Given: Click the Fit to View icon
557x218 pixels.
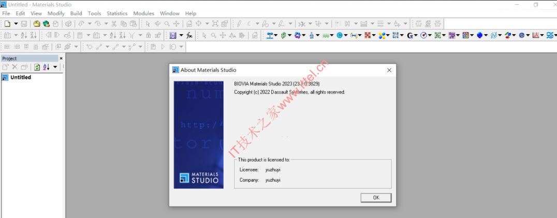Looking at the screenshot, I should (215, 24).
